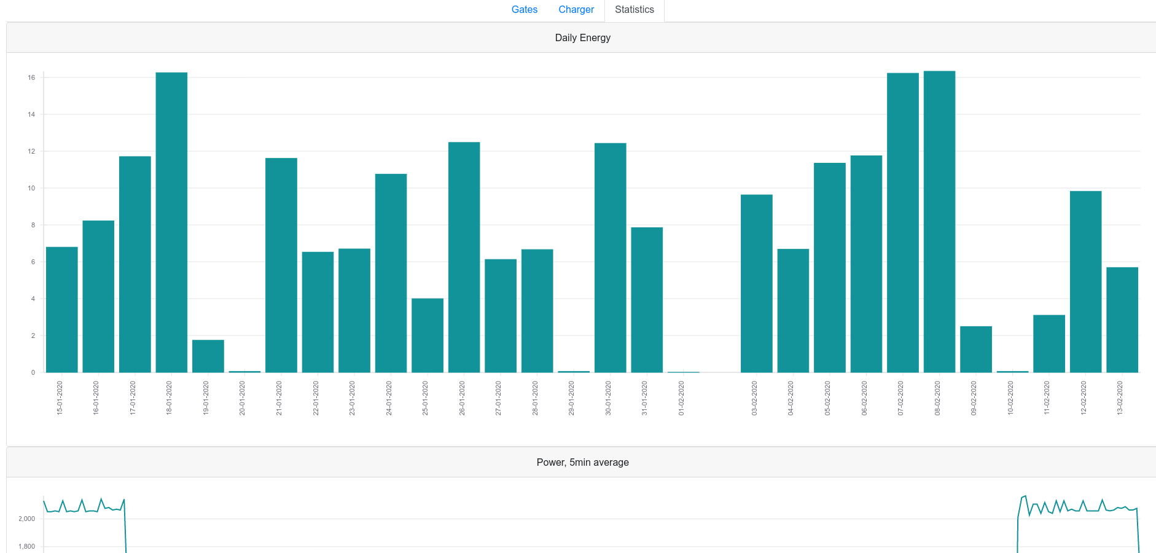Click the bar for 23-01-2020
This screenshot has height=553, width=1156.
354,310
